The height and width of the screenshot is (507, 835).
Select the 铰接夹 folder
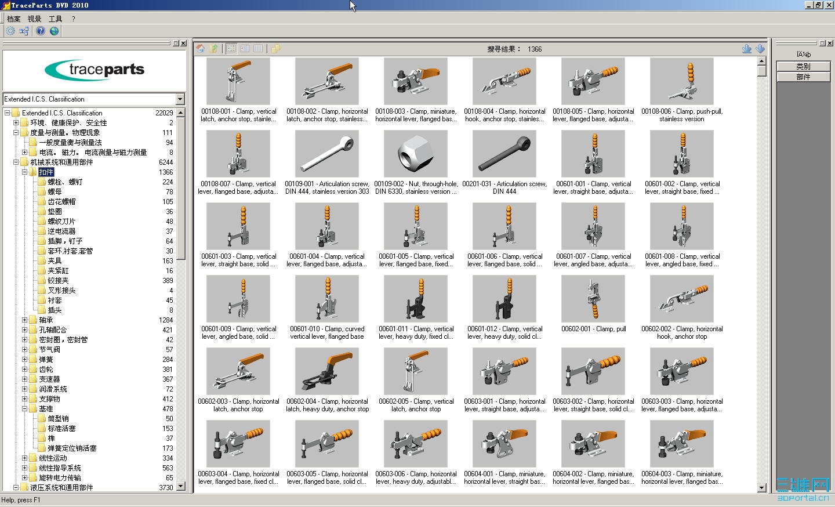point(58,281)
